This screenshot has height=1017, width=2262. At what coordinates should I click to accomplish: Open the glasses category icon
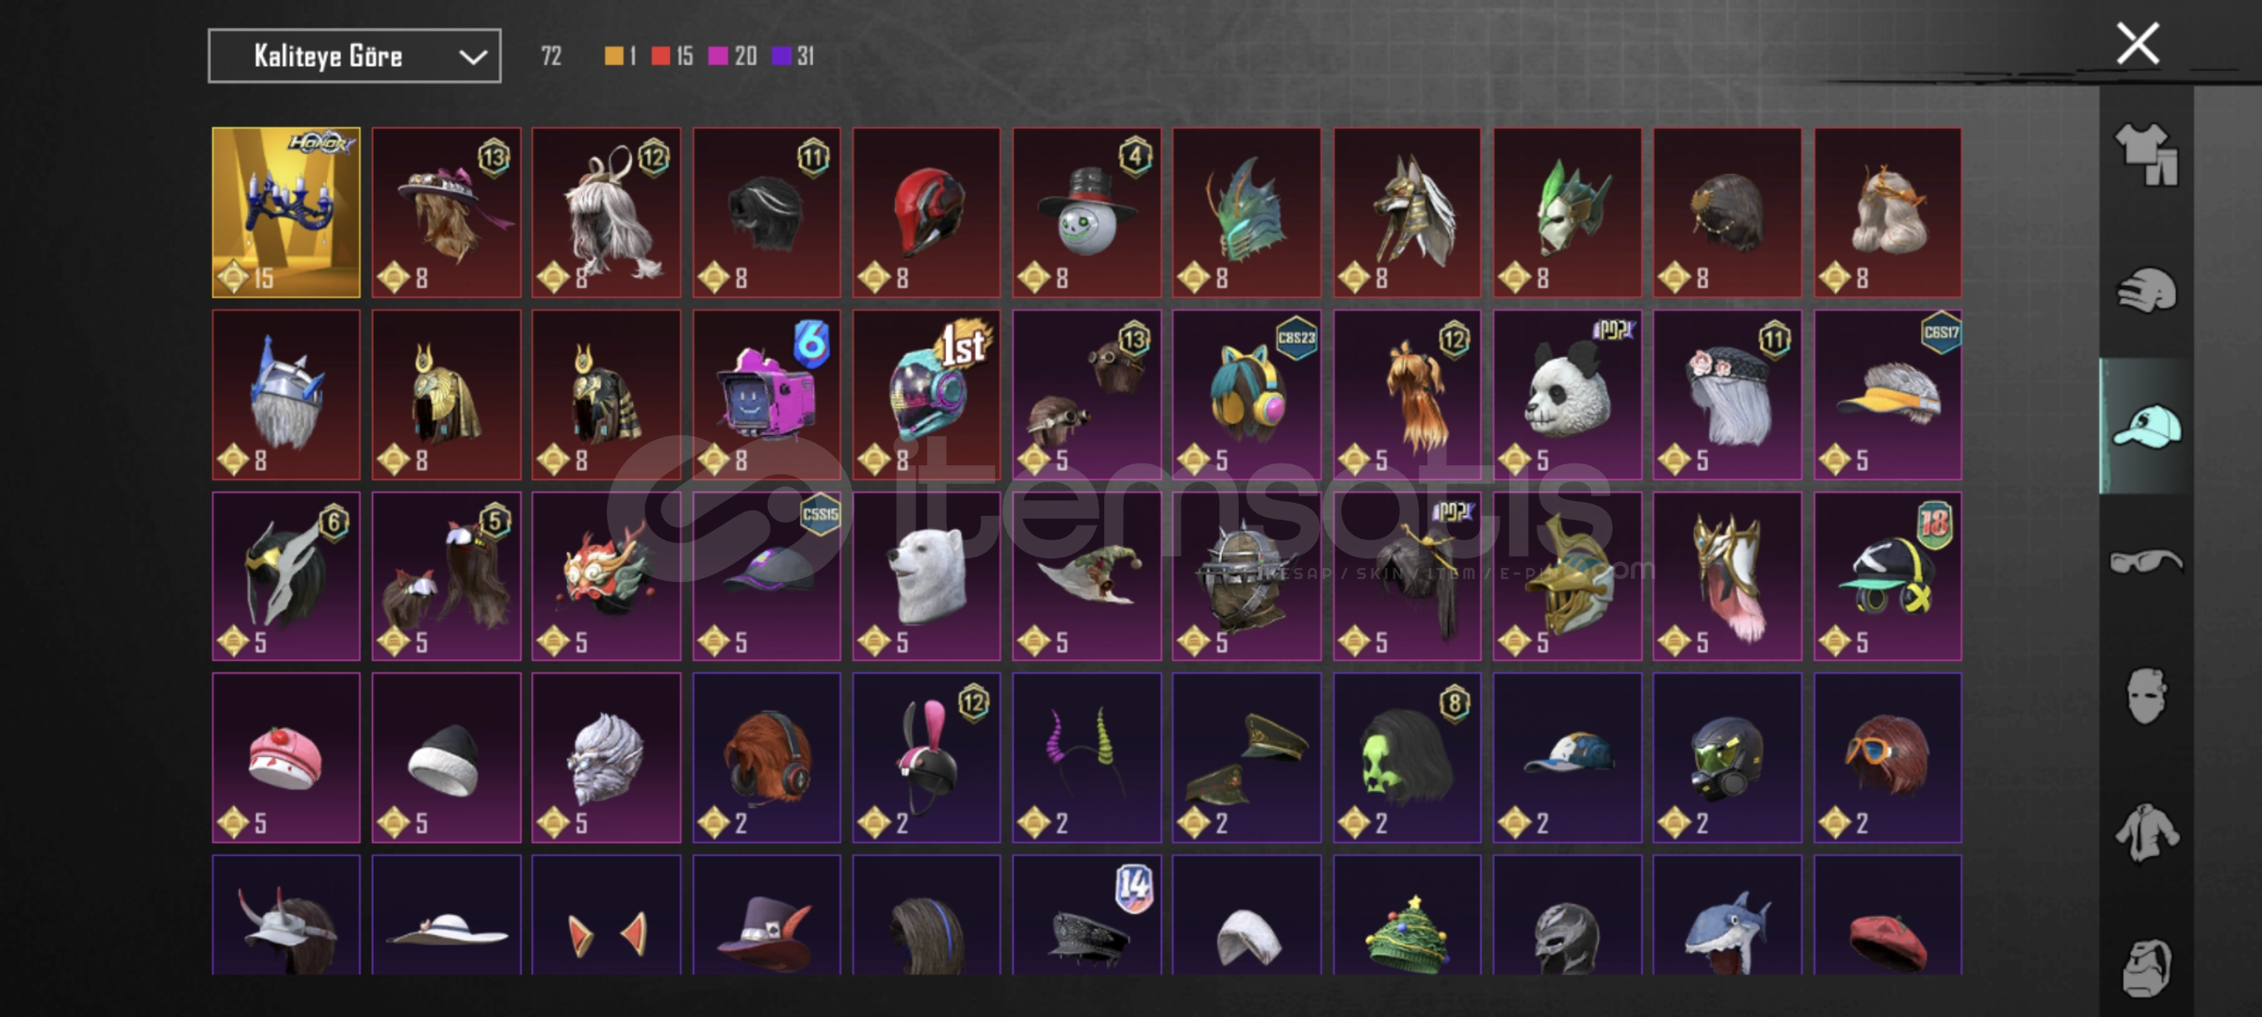point(2146,562)
